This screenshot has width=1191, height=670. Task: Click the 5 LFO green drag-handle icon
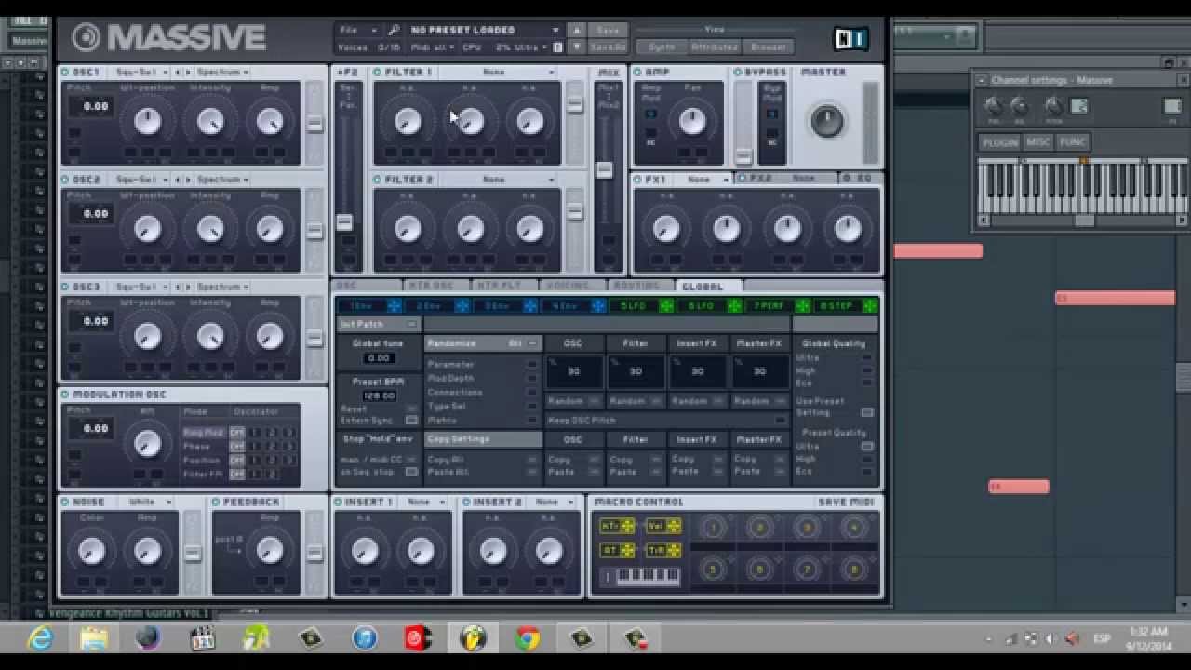[x=666, y=305]
